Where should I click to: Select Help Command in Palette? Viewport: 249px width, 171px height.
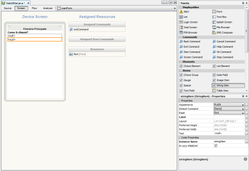click(x=223, y=47)
